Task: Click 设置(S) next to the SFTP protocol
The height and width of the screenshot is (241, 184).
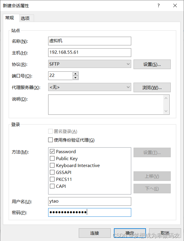Action: tap(152, 64)
